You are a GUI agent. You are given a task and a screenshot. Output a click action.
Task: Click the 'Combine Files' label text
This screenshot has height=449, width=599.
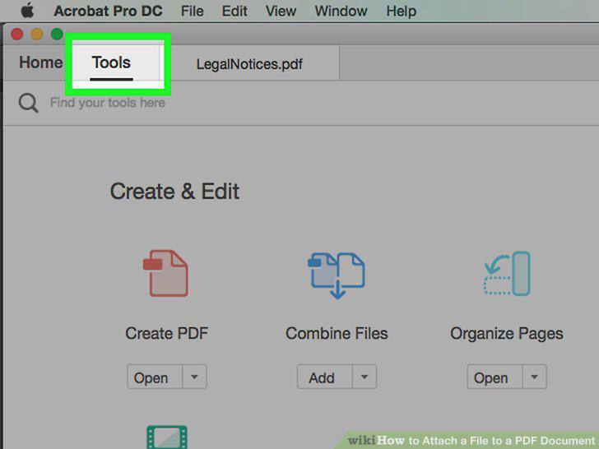[x=337, y=333]
